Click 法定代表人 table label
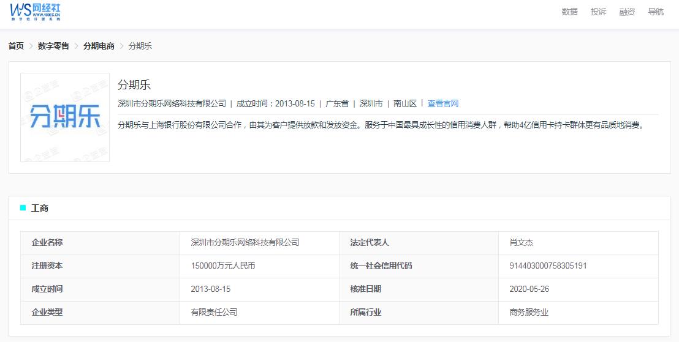Screen dimensions: 679x342 point(370,242)
